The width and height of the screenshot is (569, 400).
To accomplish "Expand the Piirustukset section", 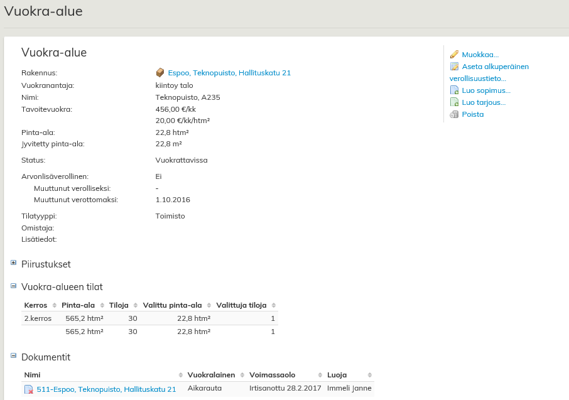I will tap(14, 262).
